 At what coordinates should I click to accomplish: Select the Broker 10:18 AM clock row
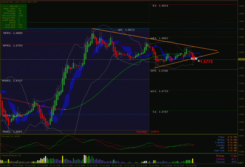(x=227, y=140)
